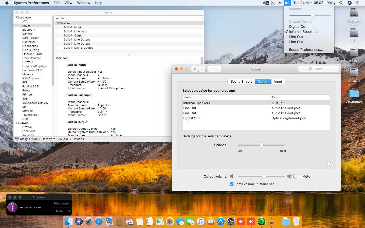Switch to the Input tab
Viewport: 365px width, 228px height.
click(278, 81)
